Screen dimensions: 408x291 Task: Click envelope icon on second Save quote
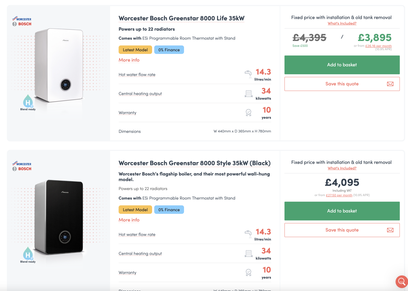[x=390, y=230]
